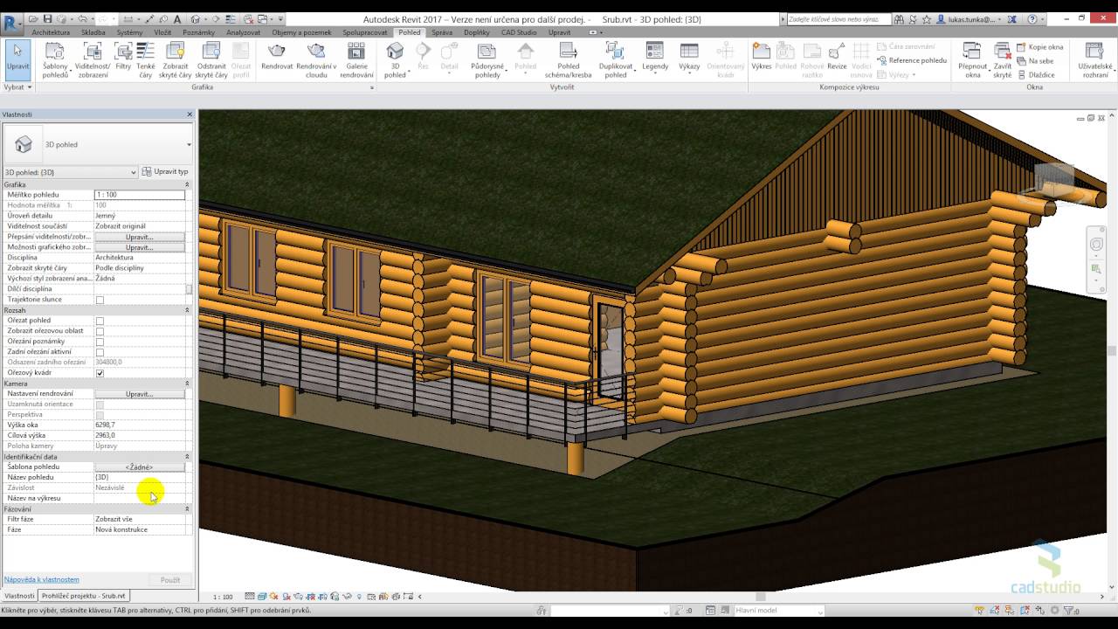Enable Zadní ořezání aktivní checkbox
1118x629 pixels.
(100, 352)
